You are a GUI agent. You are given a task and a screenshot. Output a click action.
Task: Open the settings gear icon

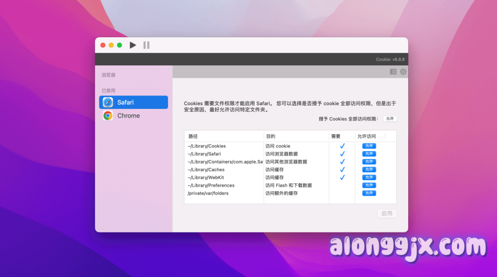tap(403, 72)
